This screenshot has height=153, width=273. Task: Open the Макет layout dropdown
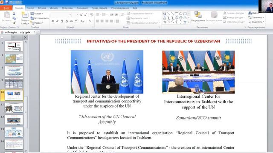[37, 14]
